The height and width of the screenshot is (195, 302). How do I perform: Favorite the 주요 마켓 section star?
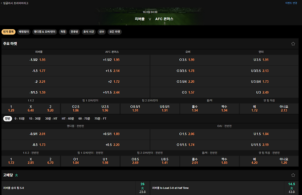pos(293,44)
